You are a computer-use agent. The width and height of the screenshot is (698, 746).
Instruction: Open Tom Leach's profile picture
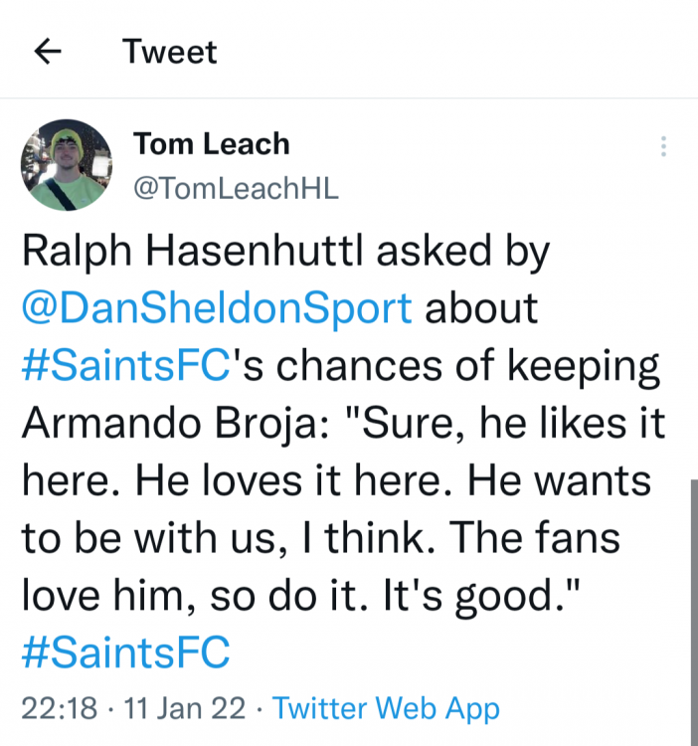pos(67,165)
